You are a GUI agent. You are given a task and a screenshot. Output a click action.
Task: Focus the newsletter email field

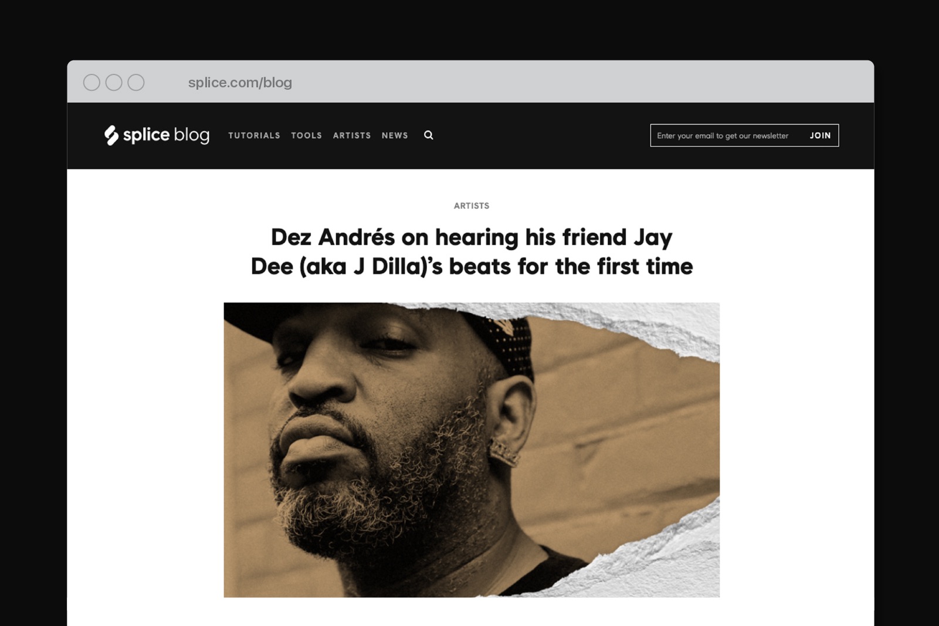(726, 135)
